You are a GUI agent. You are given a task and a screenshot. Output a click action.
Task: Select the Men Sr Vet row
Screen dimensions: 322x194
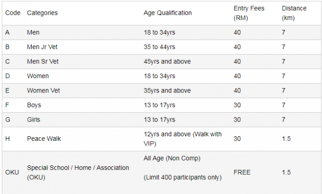point(161,61)
